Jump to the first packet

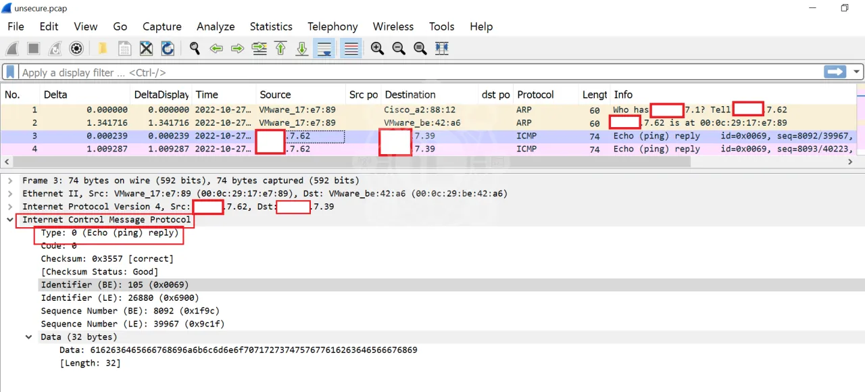point(281,49)
